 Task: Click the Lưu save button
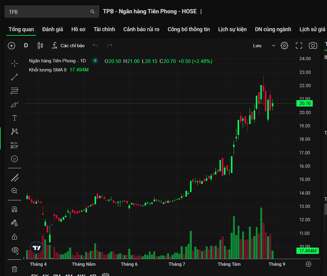coord(257,46)
